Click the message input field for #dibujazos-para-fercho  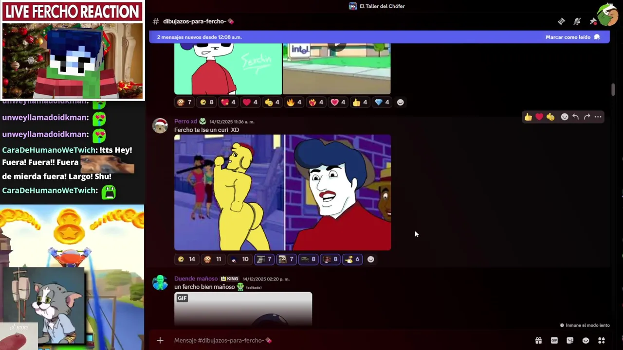[350, 340]
